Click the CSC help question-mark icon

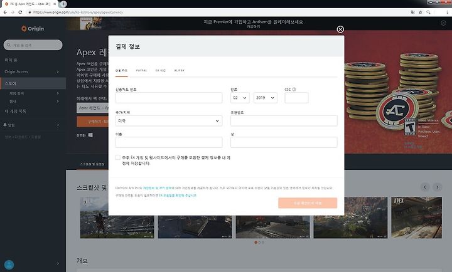[x=294, y=89]
